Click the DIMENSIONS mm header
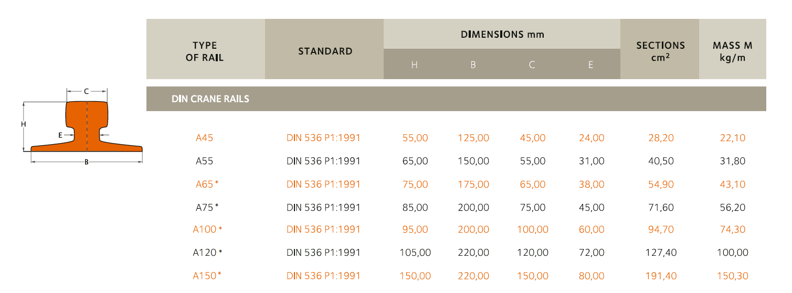 click(x=502, y=35)
